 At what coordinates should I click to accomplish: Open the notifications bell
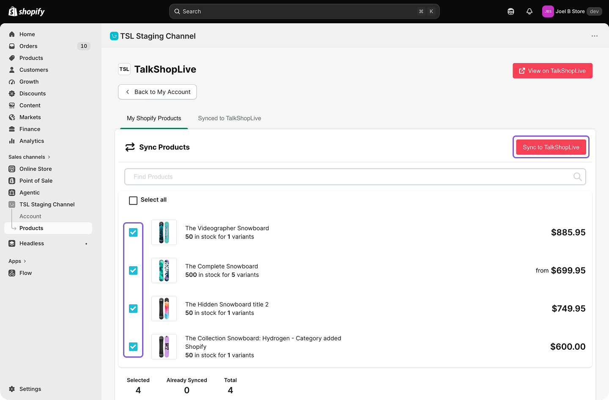529,11
